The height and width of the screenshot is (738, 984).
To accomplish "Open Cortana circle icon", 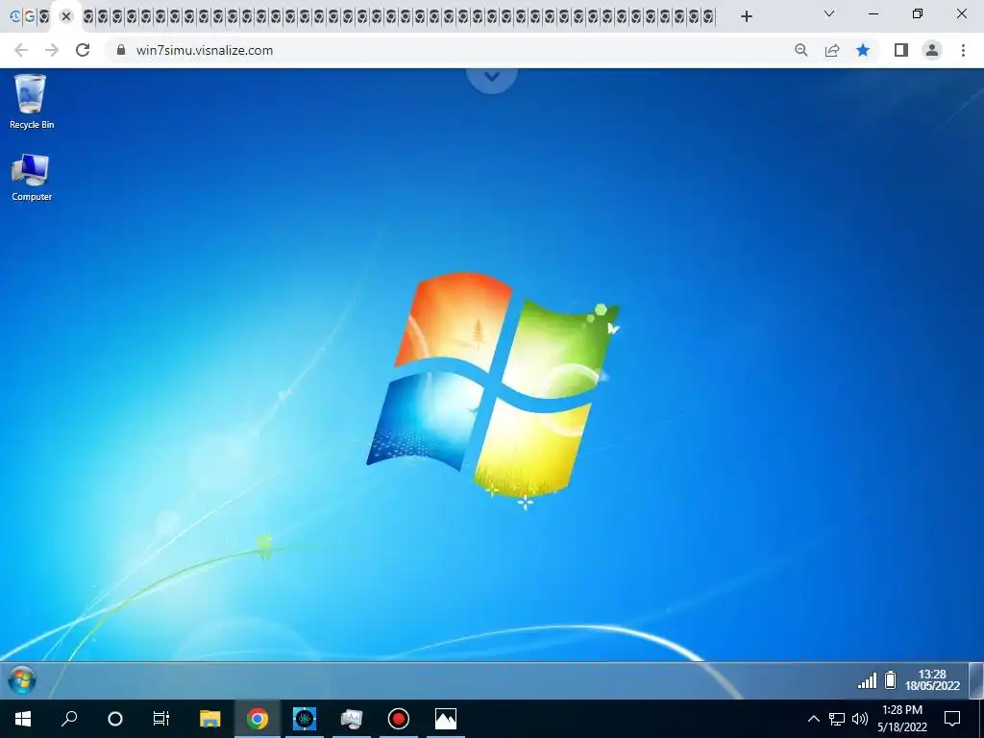I will [115, 719].
